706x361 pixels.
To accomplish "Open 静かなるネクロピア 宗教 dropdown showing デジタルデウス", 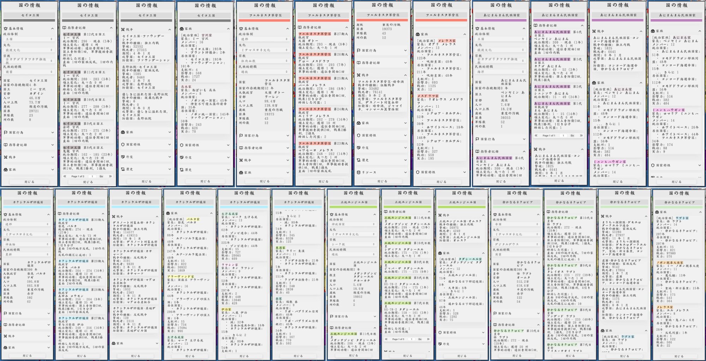I will coord(516,244).
